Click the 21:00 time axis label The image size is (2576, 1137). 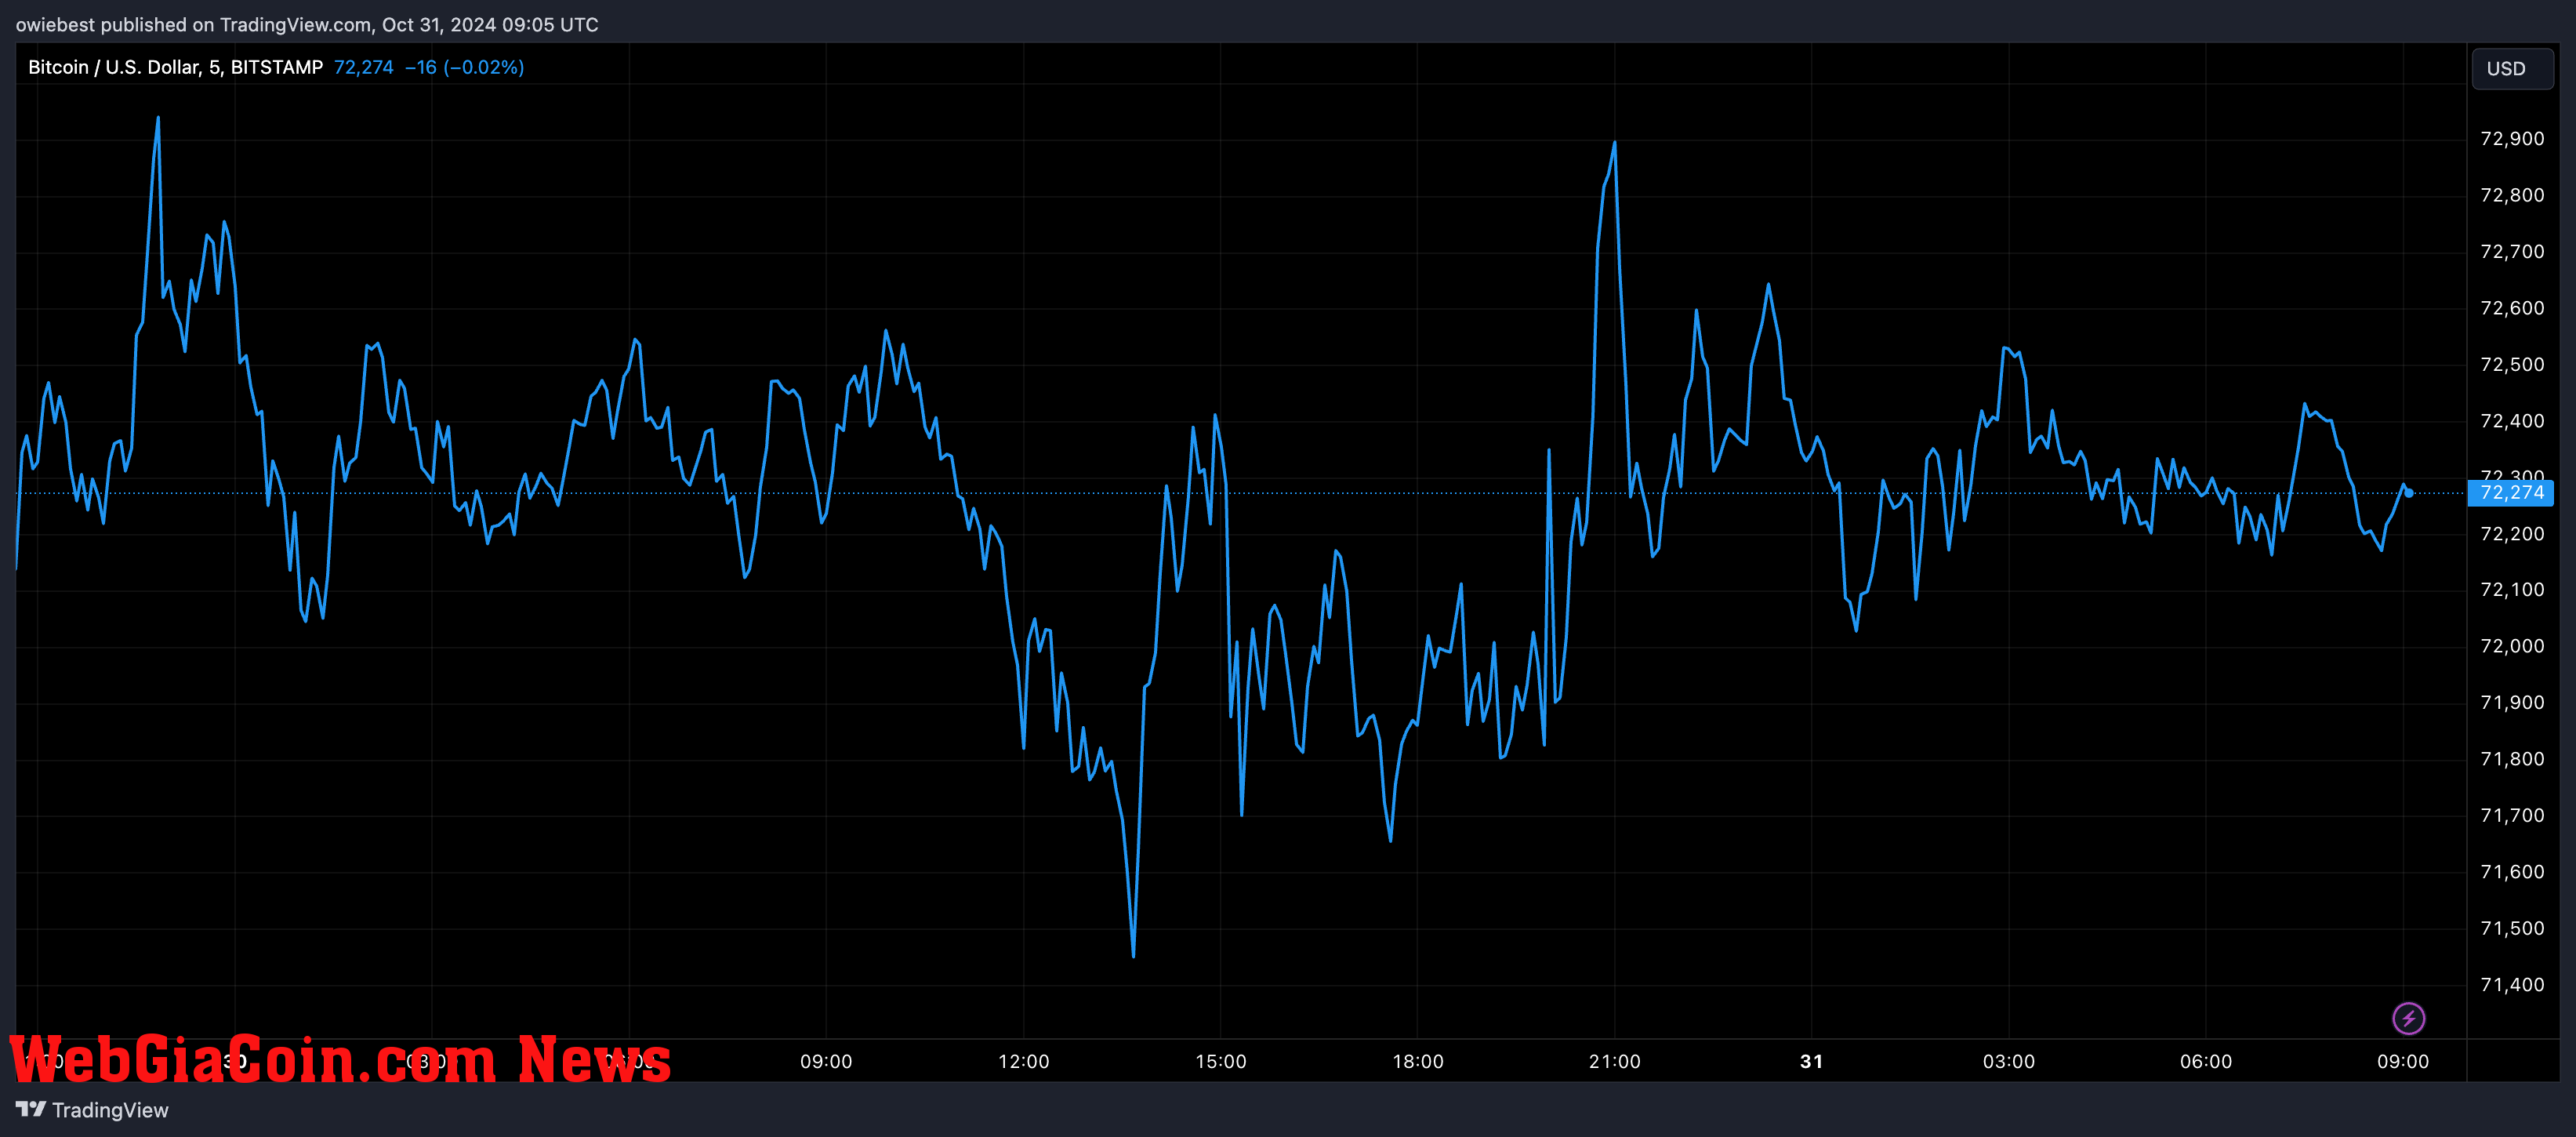click(x=1614, y=1062)
